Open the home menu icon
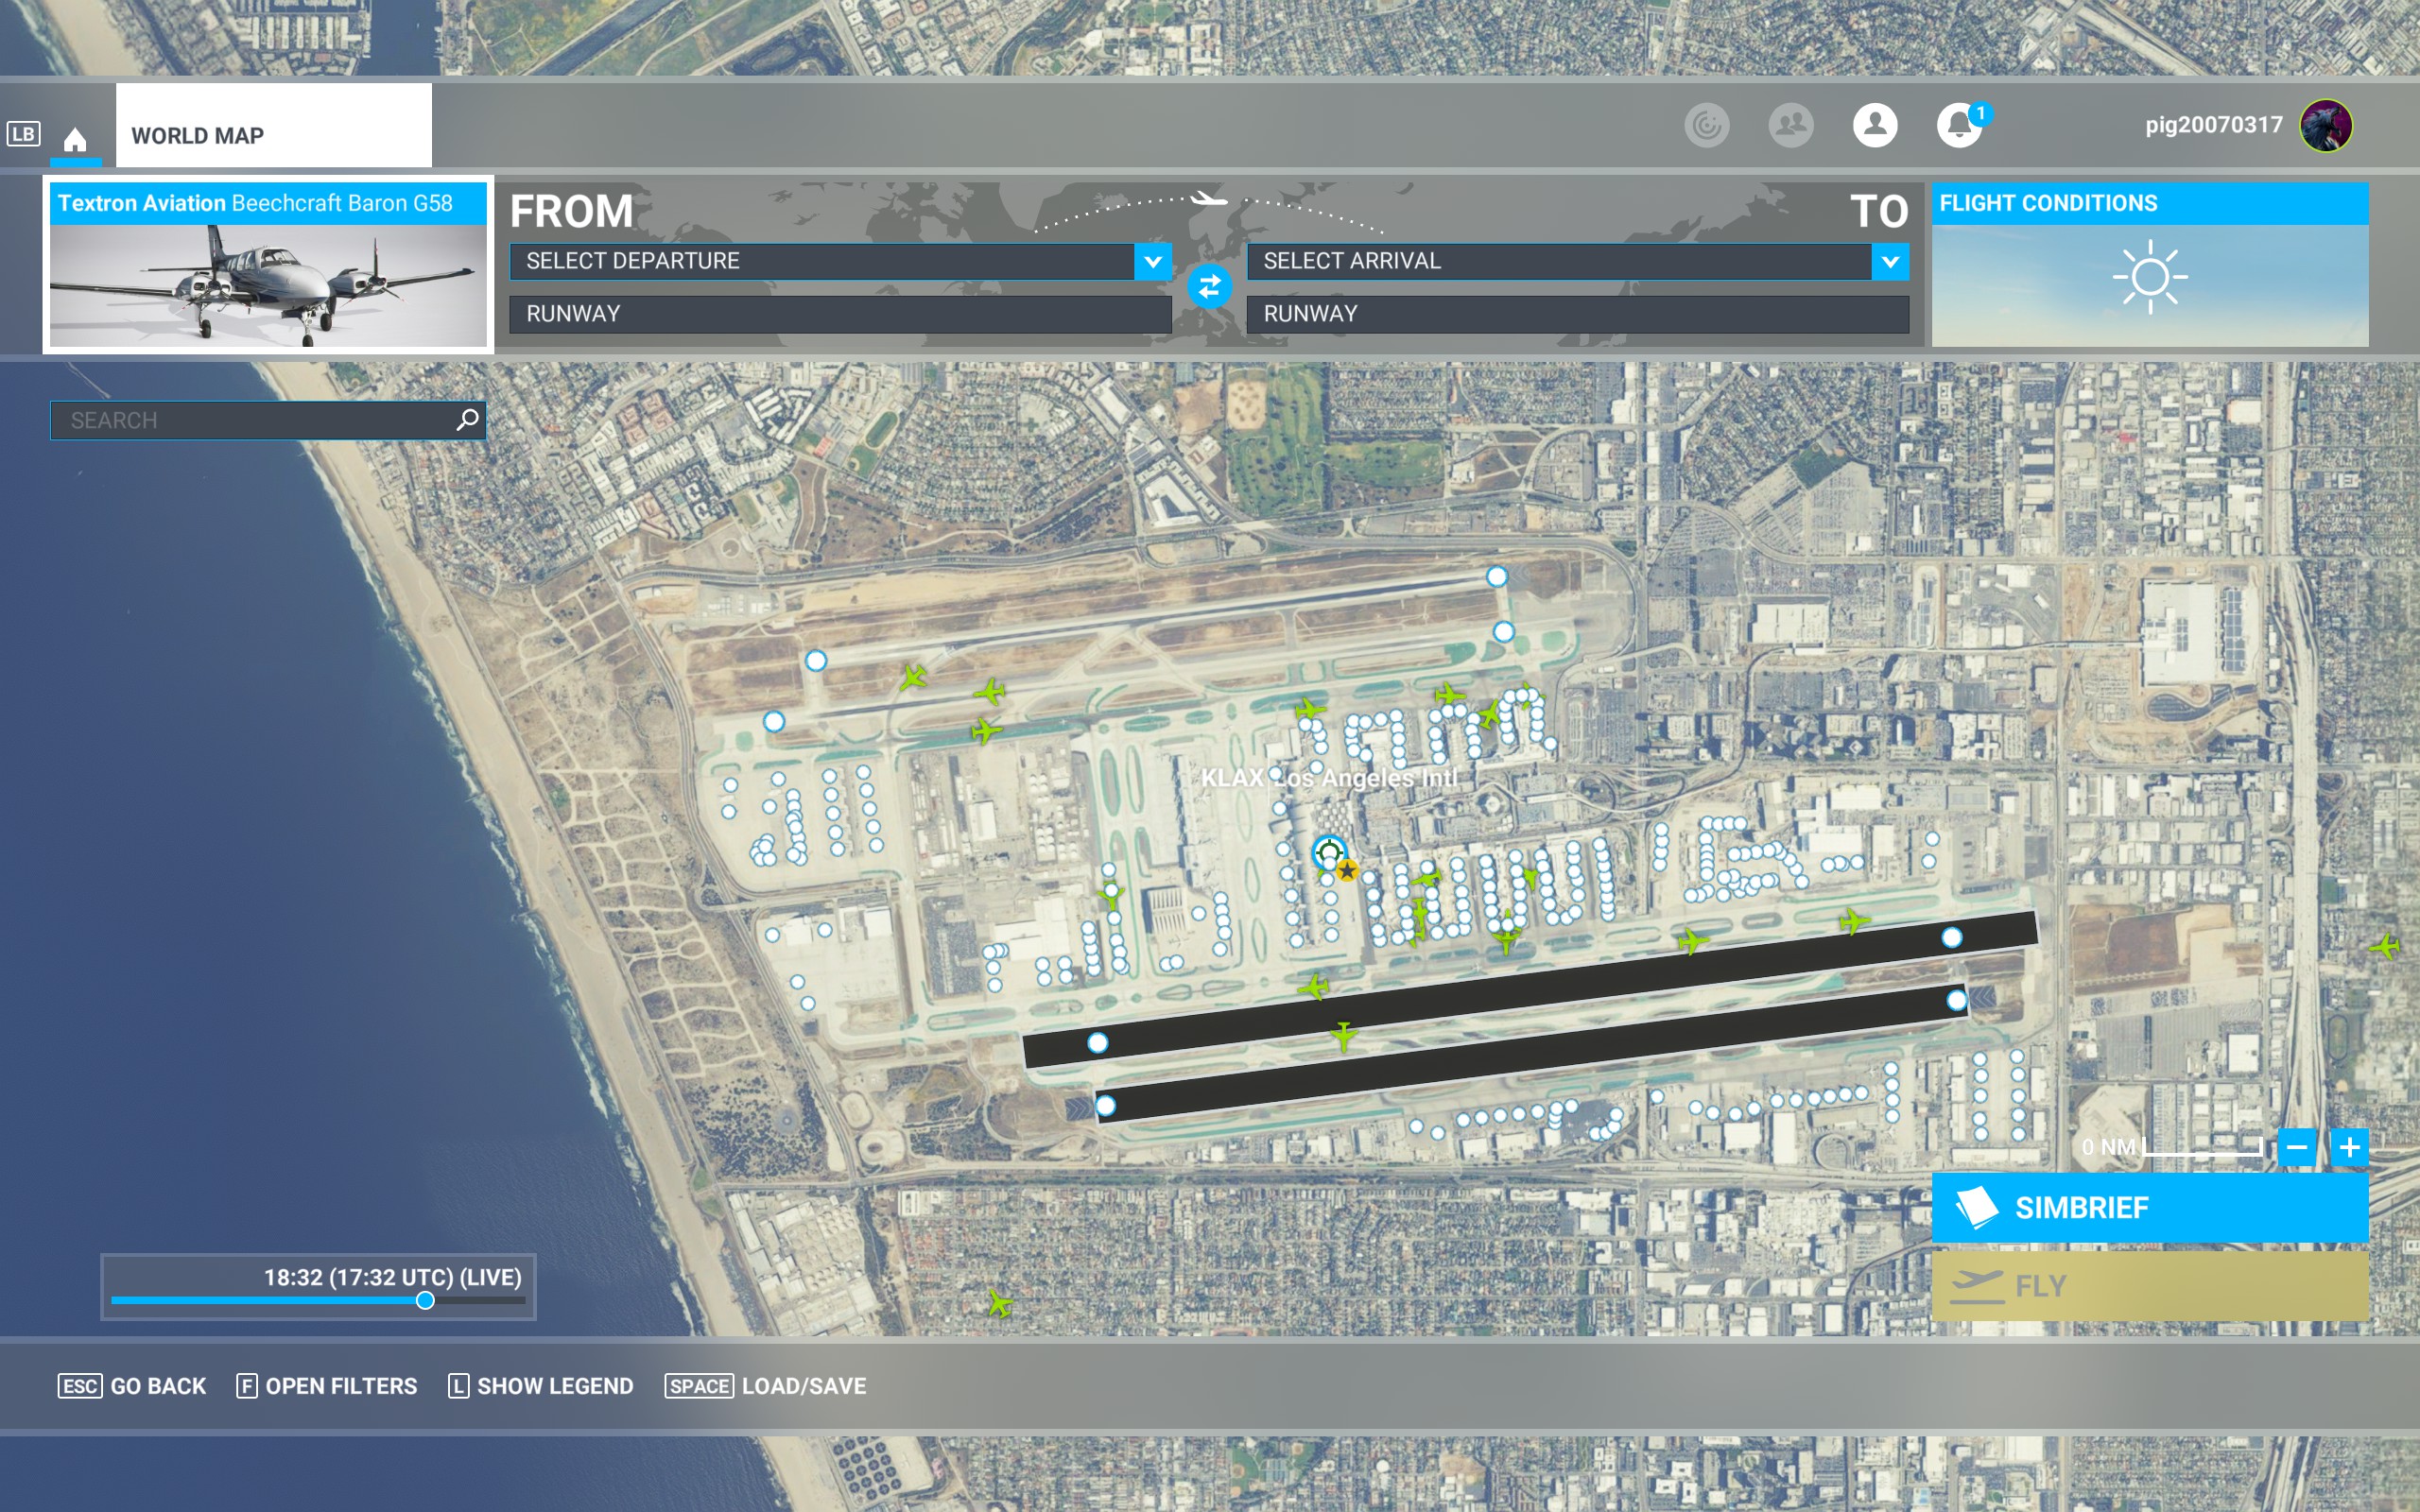 point(75,138)
